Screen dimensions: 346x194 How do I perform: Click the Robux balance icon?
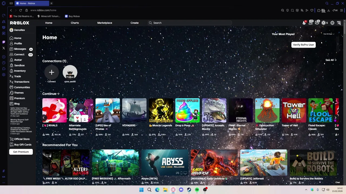[324, 23]
